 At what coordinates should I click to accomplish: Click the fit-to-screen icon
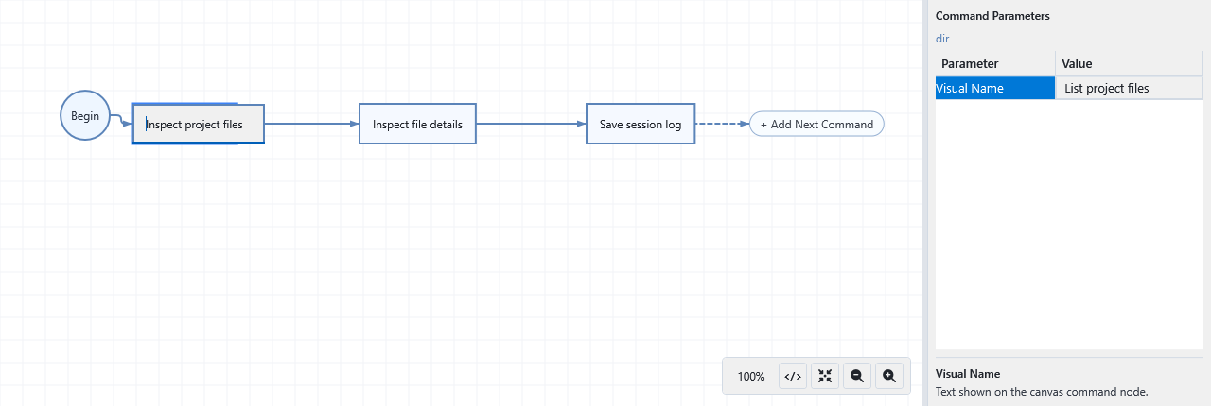[x=825, y=376]
